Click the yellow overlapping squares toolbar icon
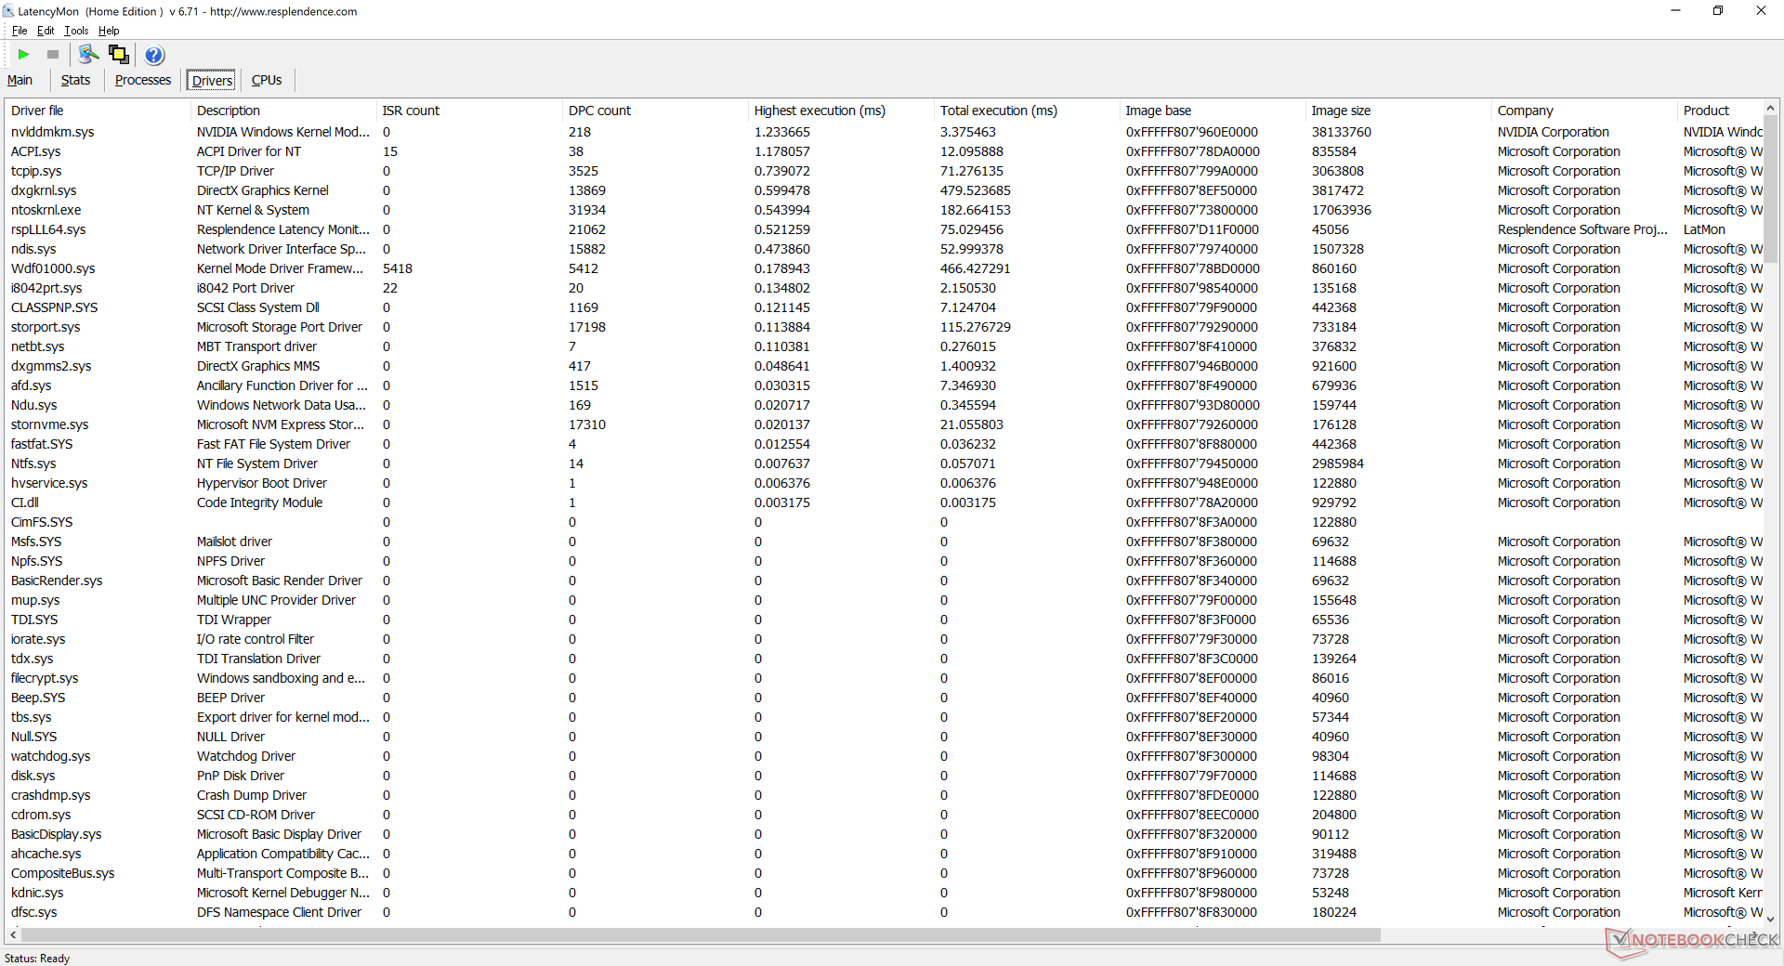Viewport: 1784px width, 966px height. pyautogui.click(x=119, y=55)
